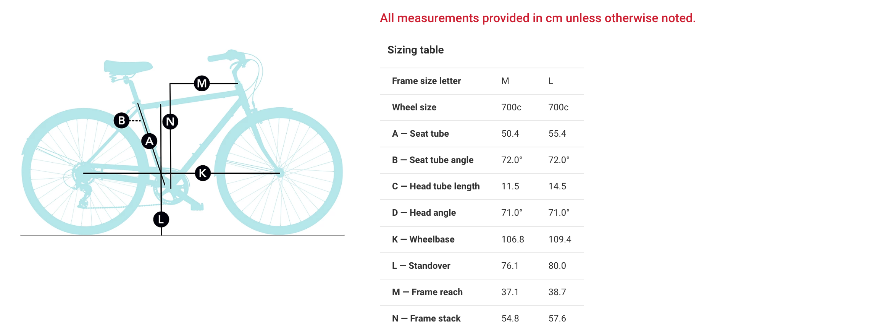Click the red measurements note text
891x336 pixels.
click(x=538, y=18)
